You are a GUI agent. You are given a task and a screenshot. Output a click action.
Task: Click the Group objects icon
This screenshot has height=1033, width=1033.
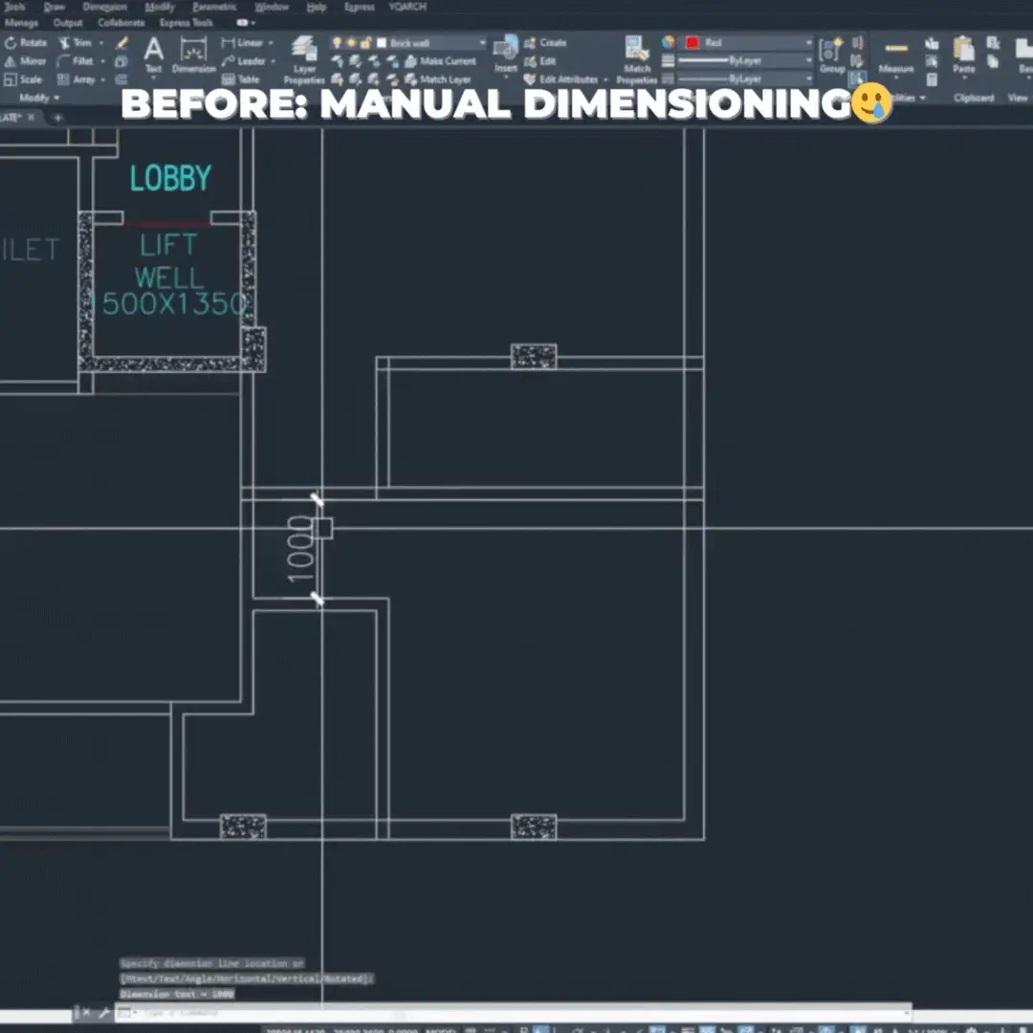832,55
